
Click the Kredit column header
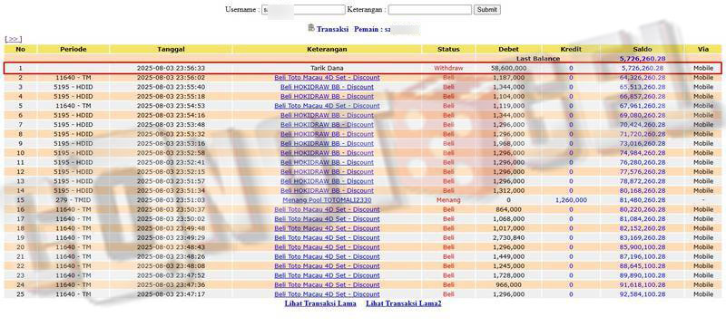pyautogui.click(x=571, y=49)
